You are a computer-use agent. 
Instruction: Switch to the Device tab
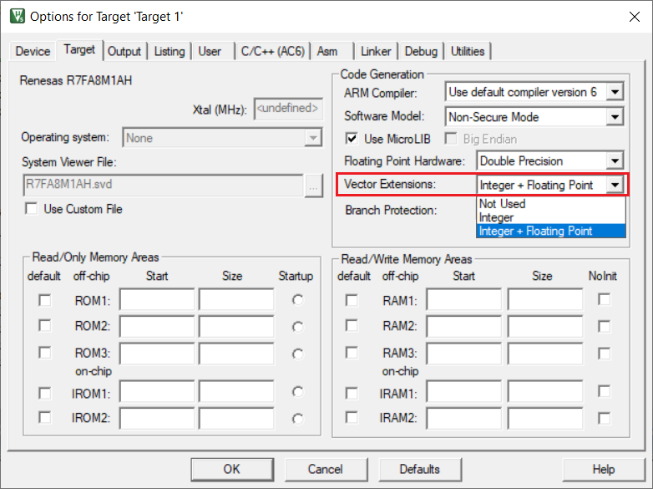click(33, 51)
